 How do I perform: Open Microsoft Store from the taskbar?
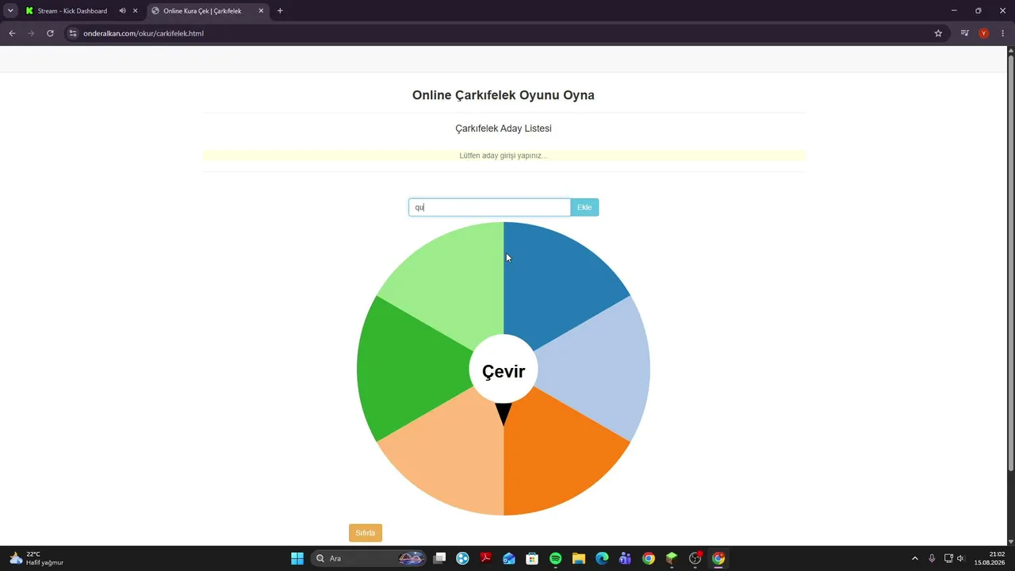point(532,558)
